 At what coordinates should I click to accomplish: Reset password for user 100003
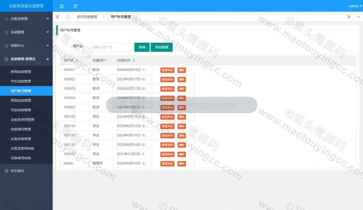pyautogui.click(x=167, y=89)
